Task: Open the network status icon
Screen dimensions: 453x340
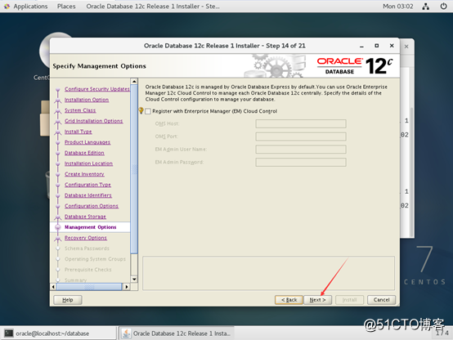Action: point(425,6)
